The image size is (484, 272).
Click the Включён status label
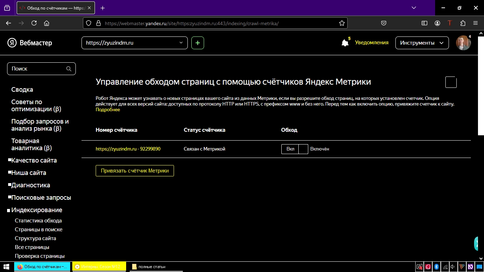[x=320, y=149]
